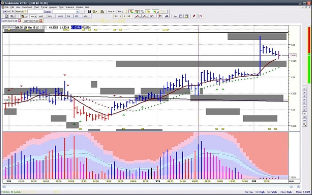Open the WL watchlist button
This screenshot has width=312, height=195.
(8, 11)
